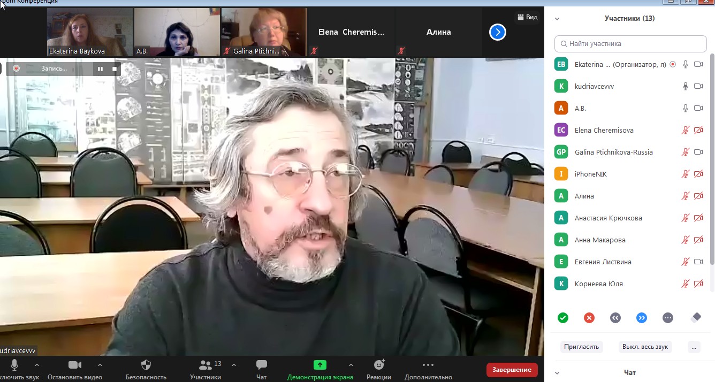Toggle microphone mute in bottom toolbar
This screenshot has height=382, width=715.
[14, 365]
